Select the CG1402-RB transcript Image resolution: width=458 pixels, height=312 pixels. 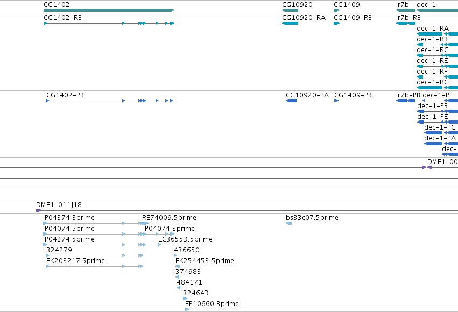(x=109, y=23)
